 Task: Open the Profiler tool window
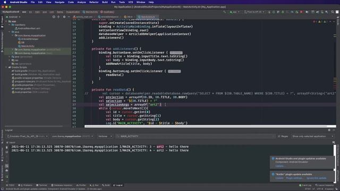coord(81,185)
